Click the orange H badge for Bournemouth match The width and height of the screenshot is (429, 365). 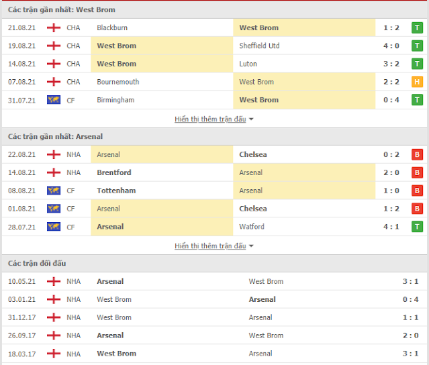417,82
